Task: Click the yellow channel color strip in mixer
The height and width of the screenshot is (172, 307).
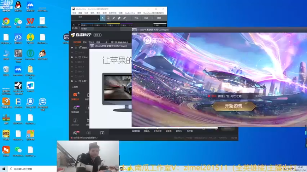Action: pos(113,23)
